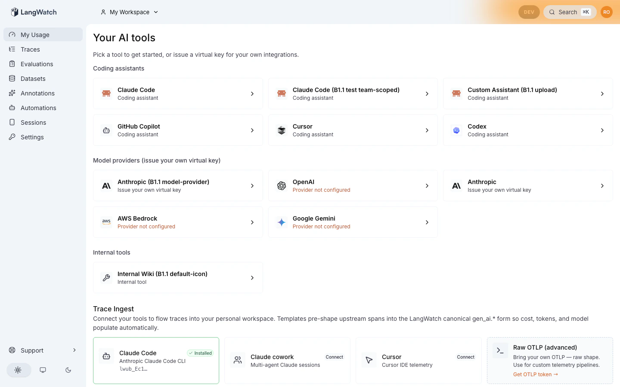Click the Settings label in sidebar
The image size is (620, 387).
[32, 137]
